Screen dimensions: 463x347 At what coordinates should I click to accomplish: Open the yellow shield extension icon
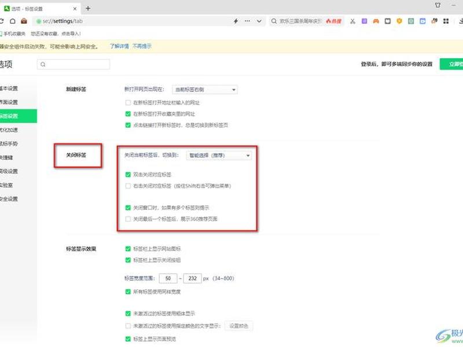pos(399,21)
